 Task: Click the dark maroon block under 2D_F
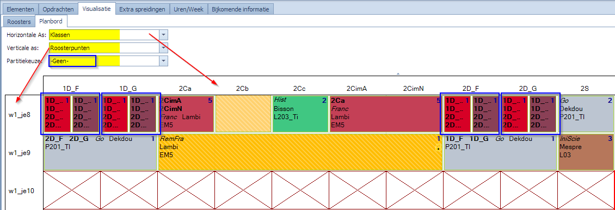coord(485,114)
